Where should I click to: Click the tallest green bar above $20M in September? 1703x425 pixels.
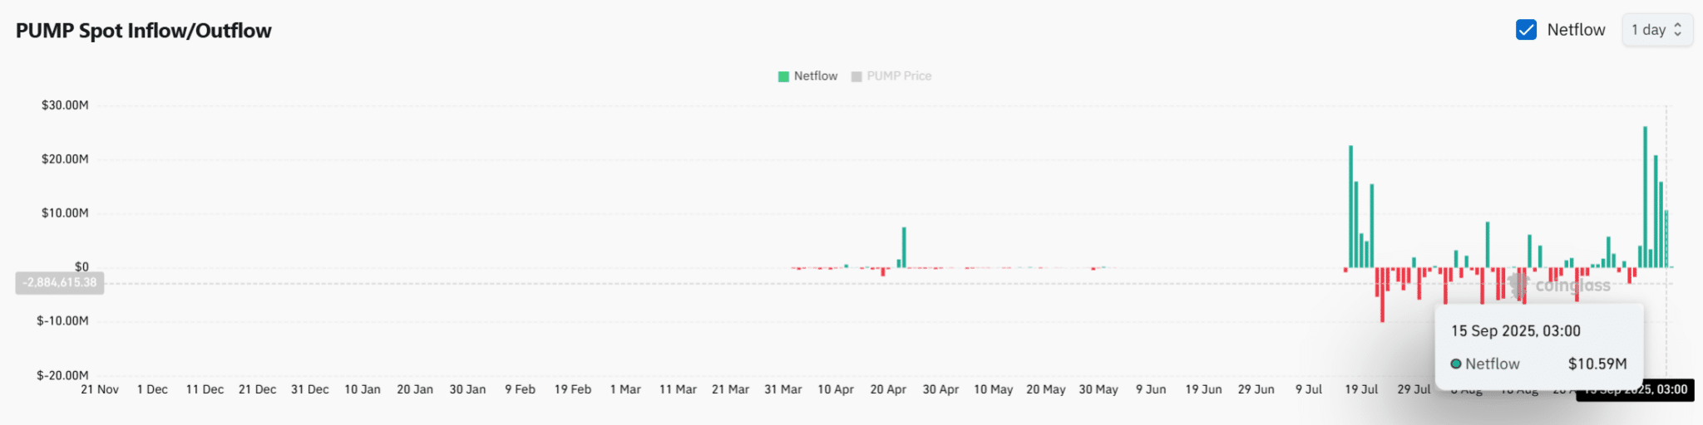1645,197
